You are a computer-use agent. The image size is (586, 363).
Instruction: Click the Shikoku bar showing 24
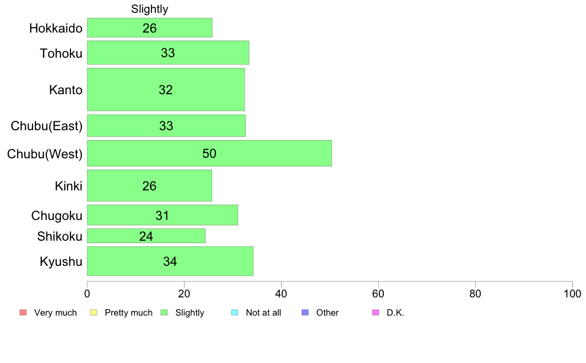click(146, 236)
